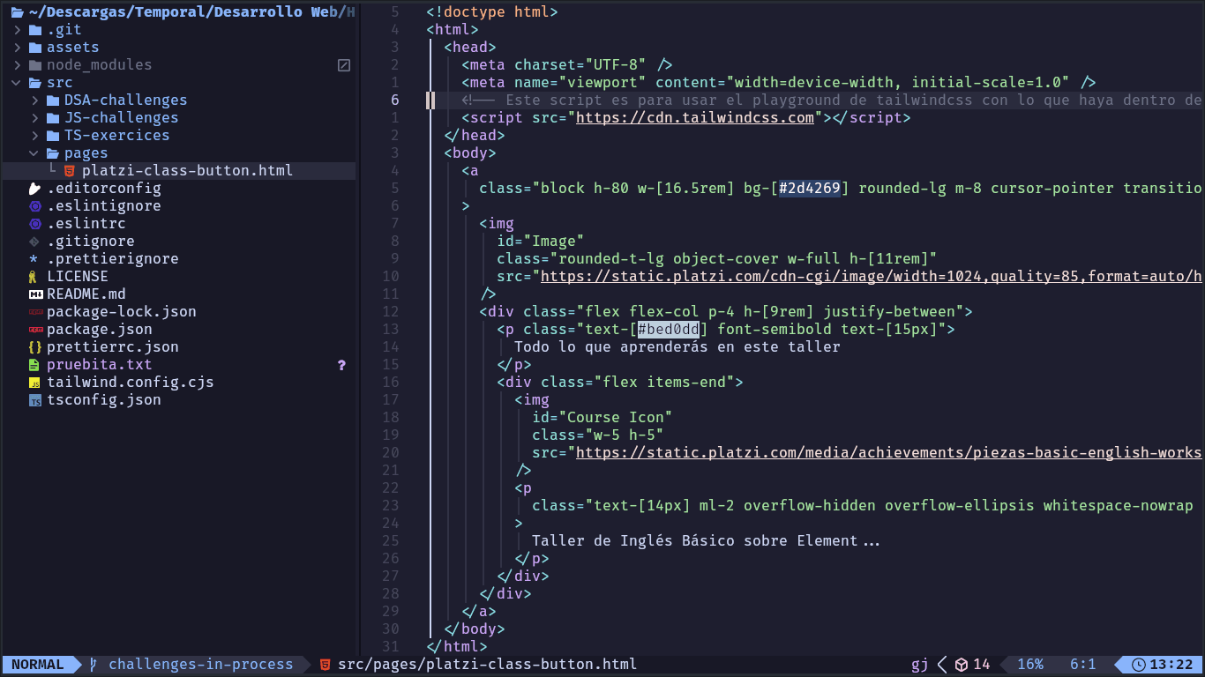Click the HTML5 icon beside platzi-class-button.html
This screenshot has height=677, width=1205.
point(70,171)
